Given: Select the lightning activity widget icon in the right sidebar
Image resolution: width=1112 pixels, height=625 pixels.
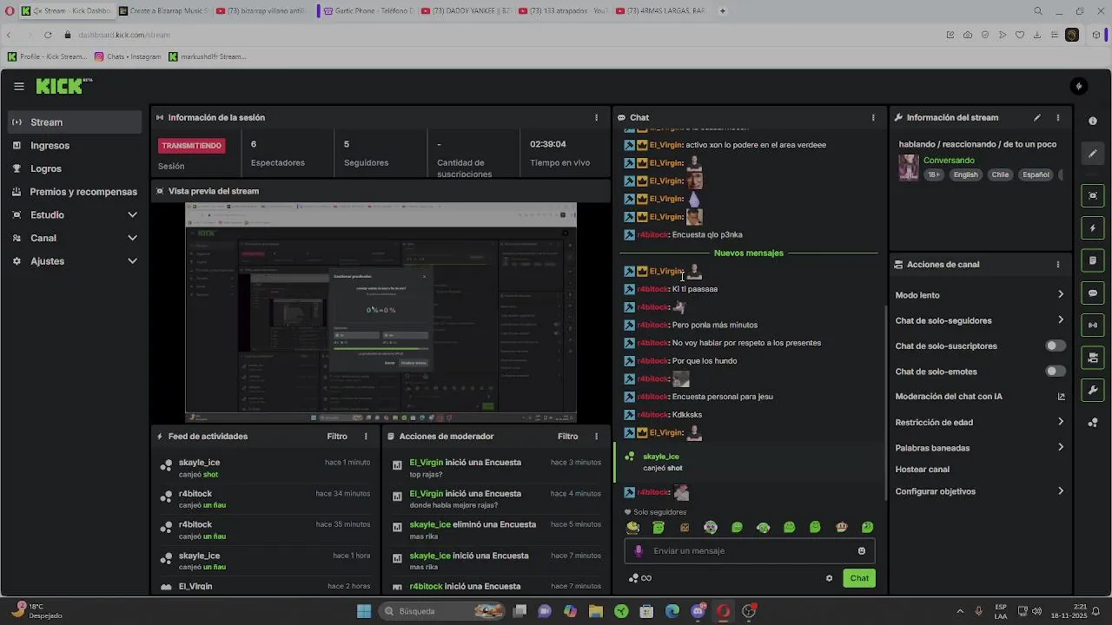Looking at the screenshot, I should (1093, 228).
